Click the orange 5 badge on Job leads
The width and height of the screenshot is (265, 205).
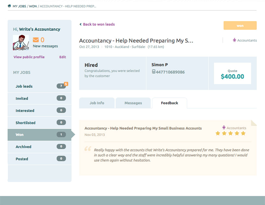click(x=66, y=84)
